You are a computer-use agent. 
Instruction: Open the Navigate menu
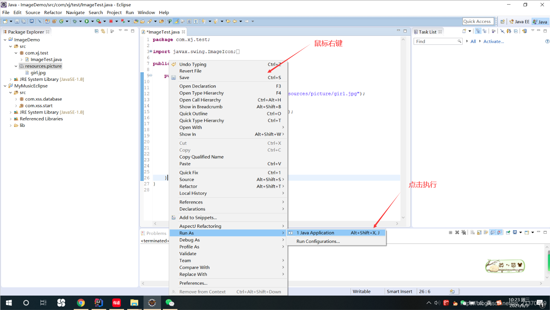click(75, 12)
